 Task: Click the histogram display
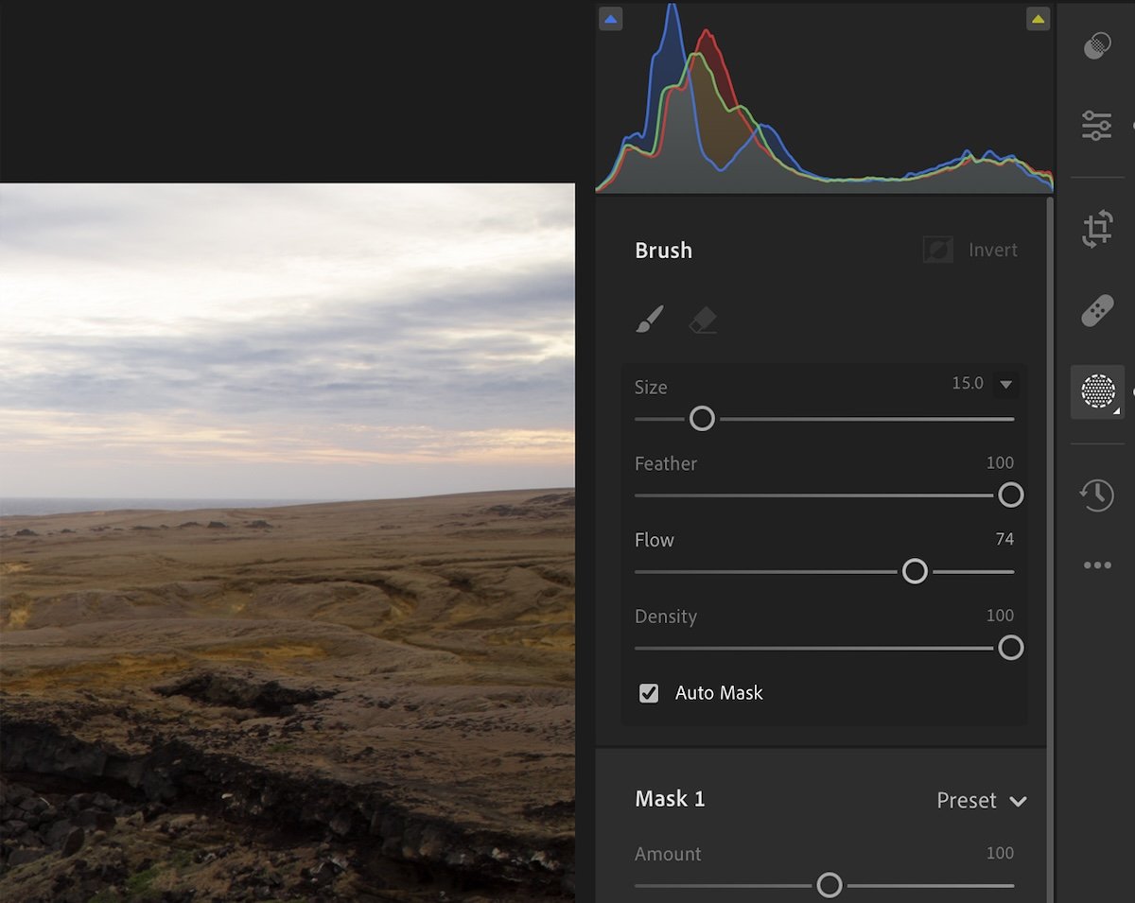click(x=823, y=104)
